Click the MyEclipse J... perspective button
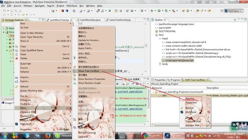The image size is (248, 140). pos(234,11)
